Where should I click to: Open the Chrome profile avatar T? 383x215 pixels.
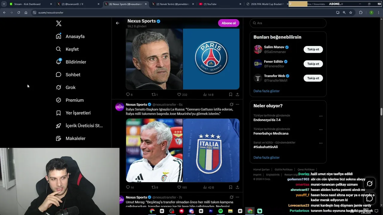[371, 13]
